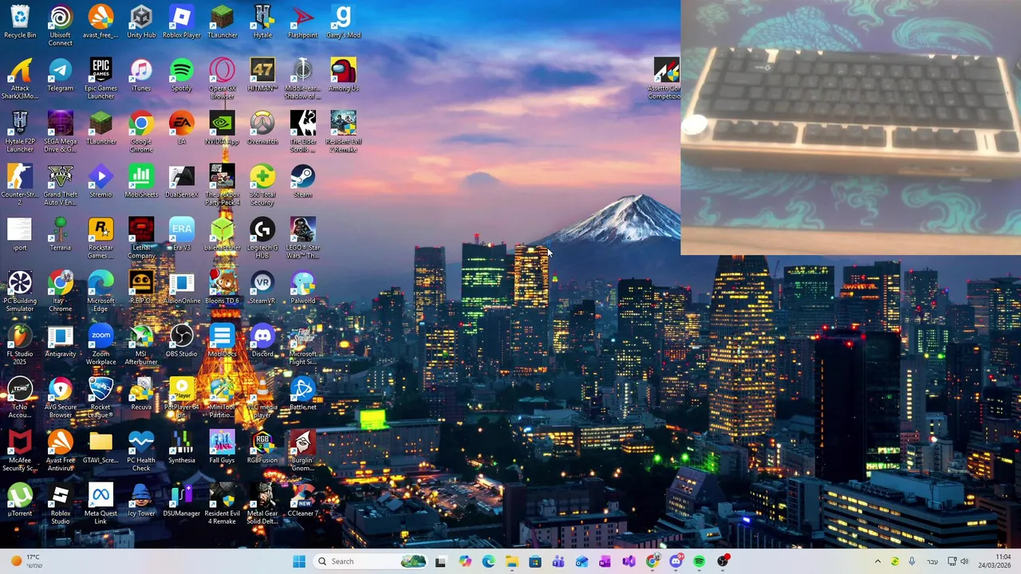Screen dimensions: 1021x574
Task: Click the taskbar Search box
Action: point(372,561)
